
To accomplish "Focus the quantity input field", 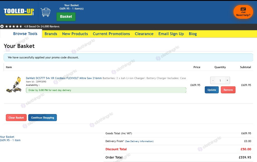I will [x=220, y=80].
